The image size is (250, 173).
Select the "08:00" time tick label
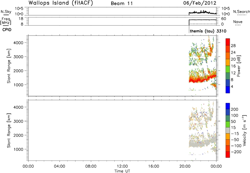pyautogui.click(x=91, y=166)
